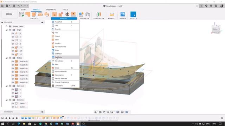Open the Windows Start menu
Screen dimensions: 225x126
tap(2, 124)
